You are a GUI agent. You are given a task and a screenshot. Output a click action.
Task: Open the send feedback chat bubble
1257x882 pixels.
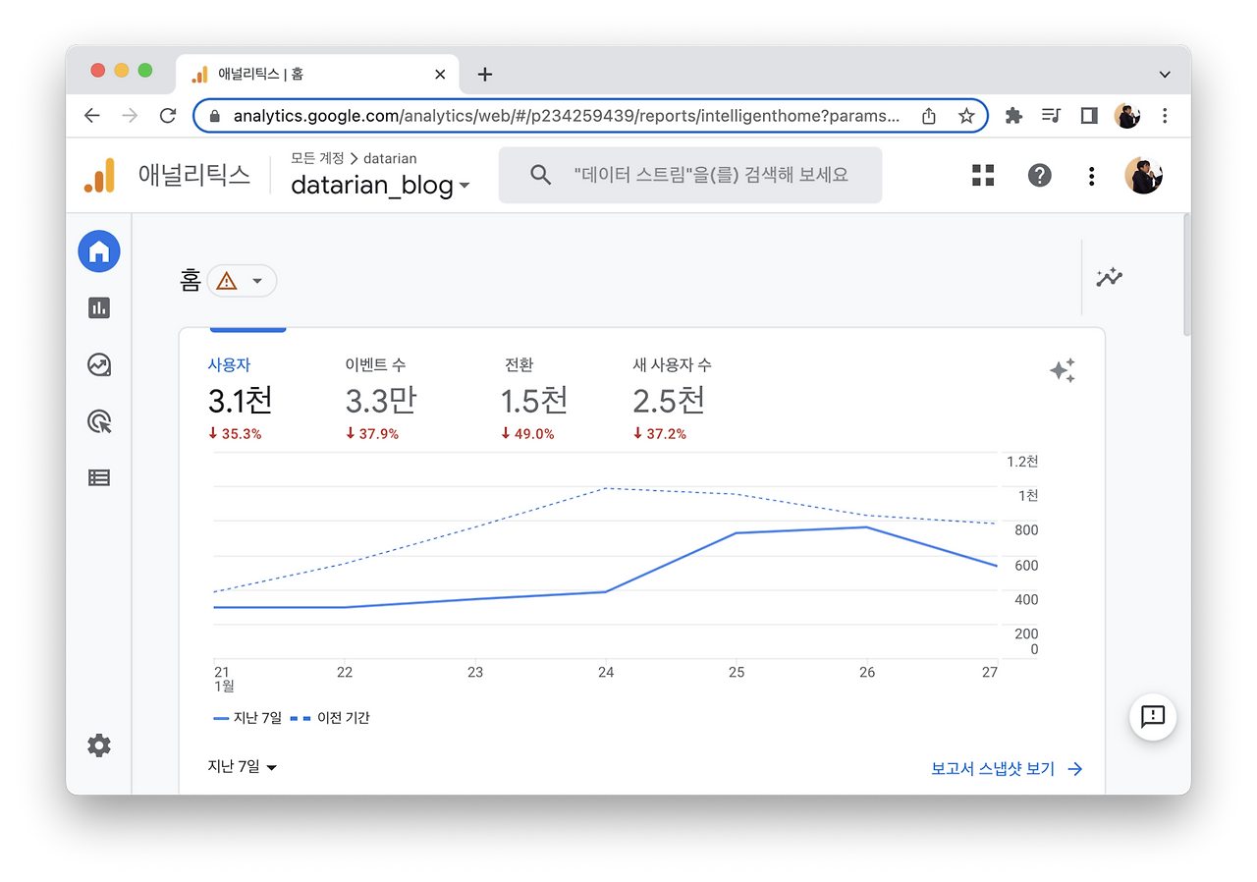pos(1153,716)
